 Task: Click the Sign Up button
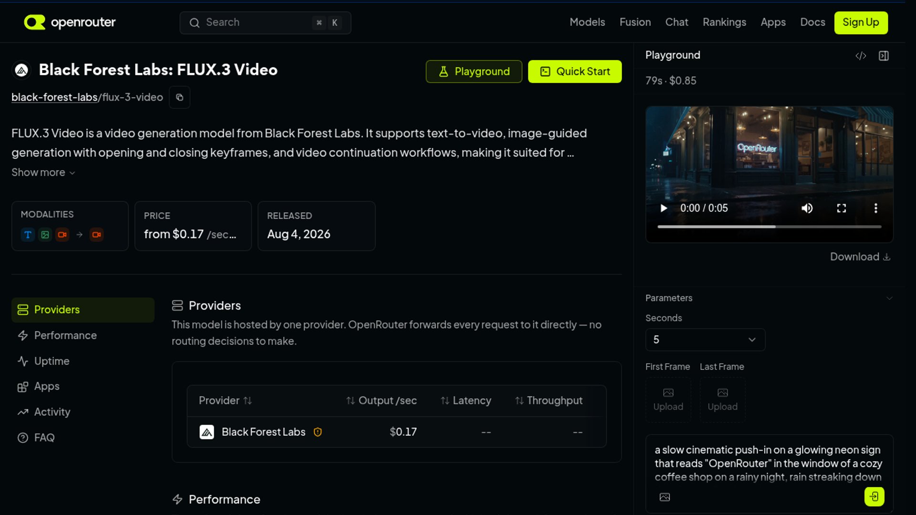point(861,22)
